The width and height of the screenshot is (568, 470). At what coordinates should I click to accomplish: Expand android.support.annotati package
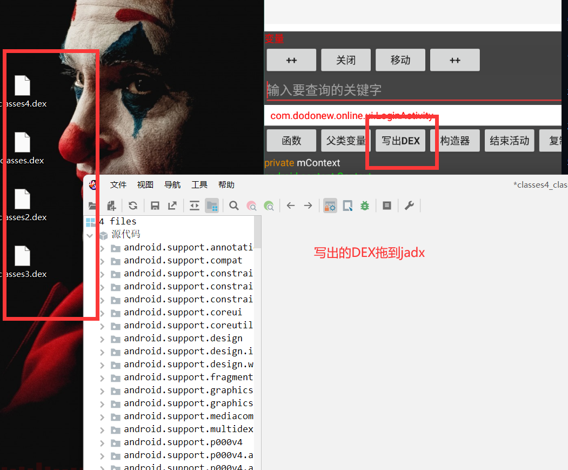point(102,248)
